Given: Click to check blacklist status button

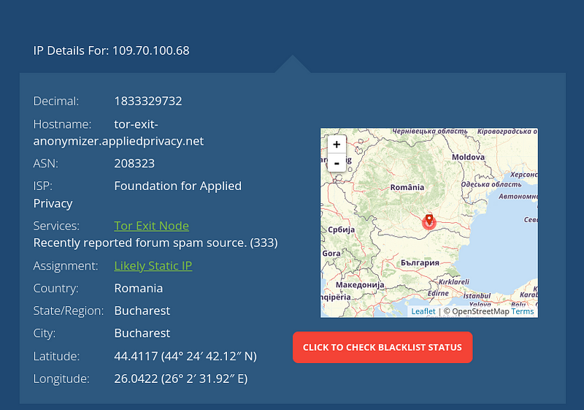Looking at the screenshot, I should point(383,347).
